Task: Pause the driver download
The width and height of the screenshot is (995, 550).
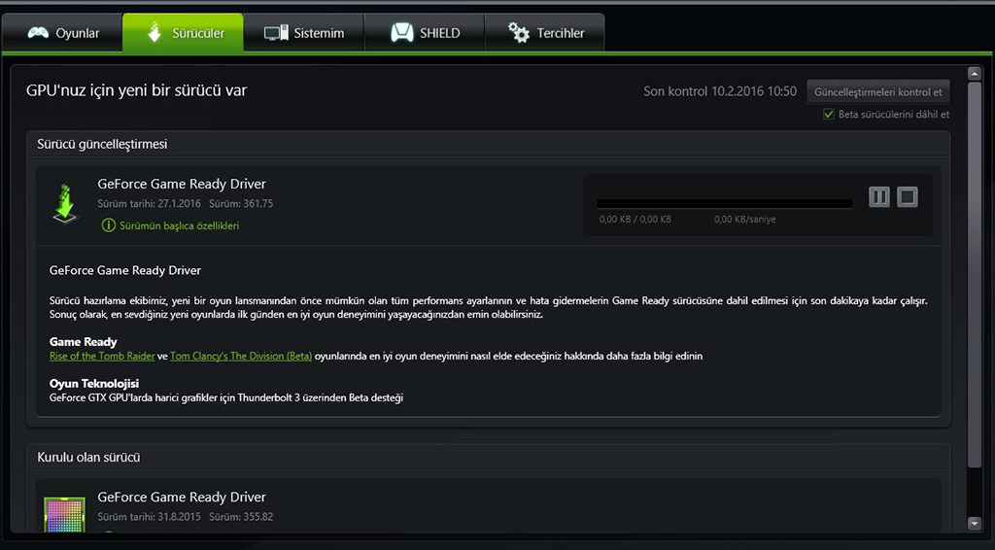Action: coord(878,197)
